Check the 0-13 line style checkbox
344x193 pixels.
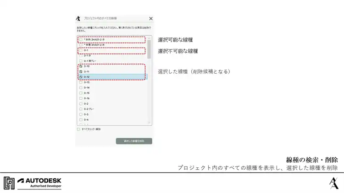click(81, 82)
